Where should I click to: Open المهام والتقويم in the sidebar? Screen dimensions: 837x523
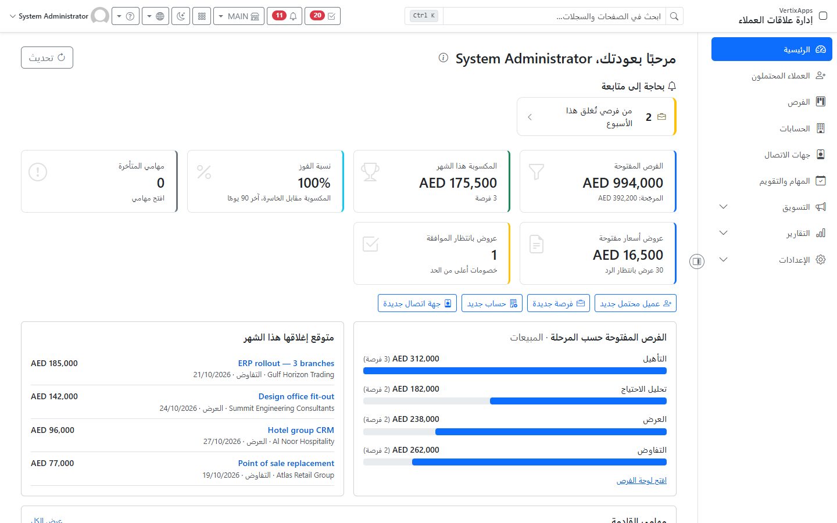click(772, 181)
